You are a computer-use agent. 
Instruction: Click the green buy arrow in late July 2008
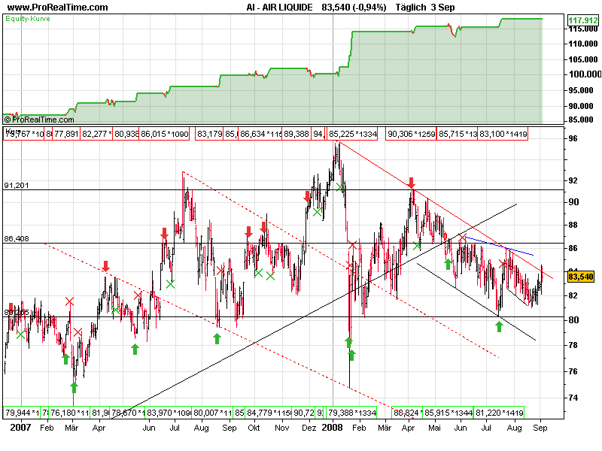(x=499, y=325)
